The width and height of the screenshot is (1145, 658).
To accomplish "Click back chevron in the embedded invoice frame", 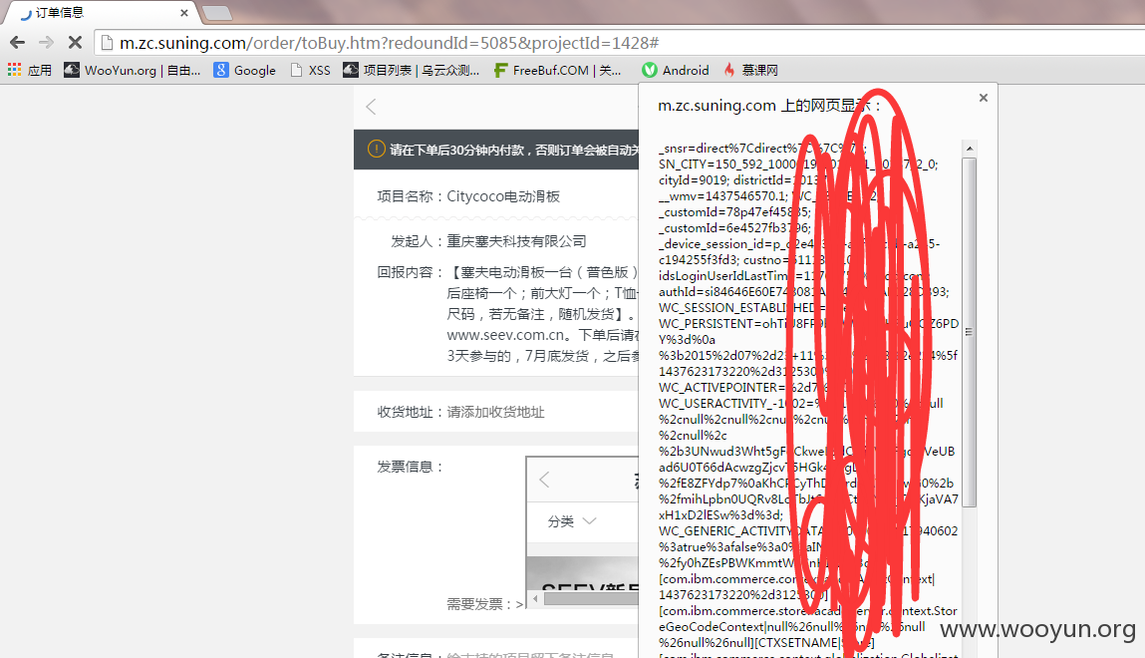I will pos(544,480).
